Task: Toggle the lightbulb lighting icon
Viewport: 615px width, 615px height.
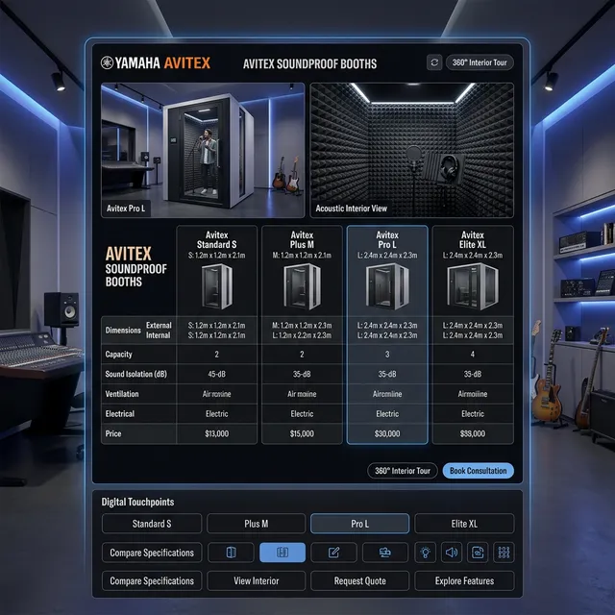Action: [425, 553]
